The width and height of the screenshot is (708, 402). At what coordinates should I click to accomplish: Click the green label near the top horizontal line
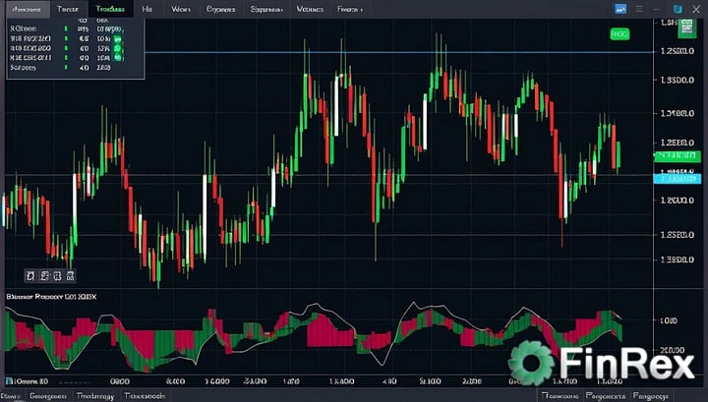coord(619,34)
